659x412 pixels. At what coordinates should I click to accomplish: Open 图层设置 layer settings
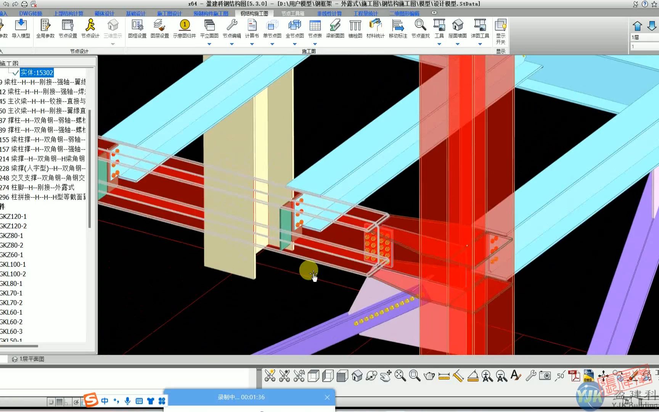pos(160,29)
